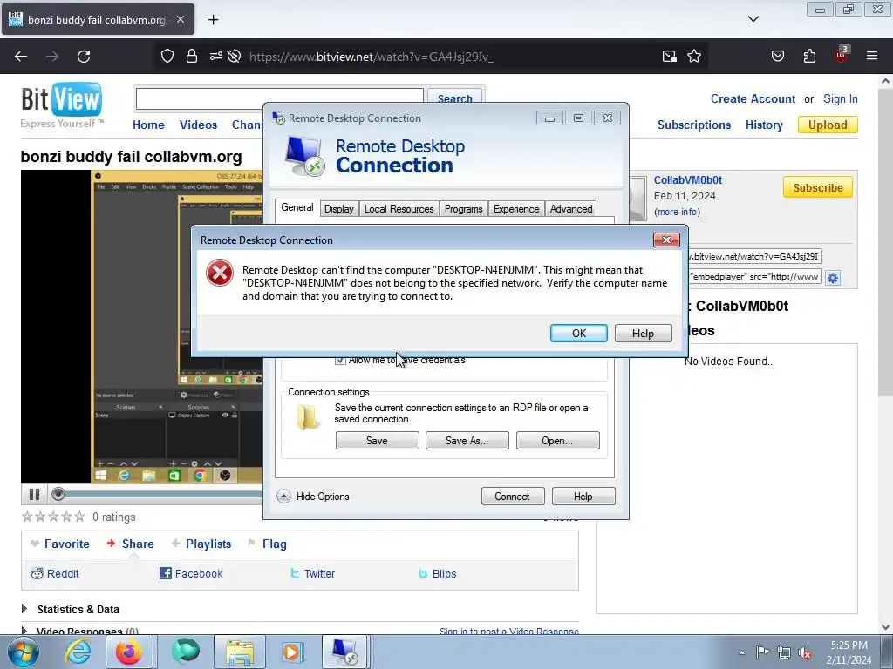Open the Windows Start menu

pos(23,652)
